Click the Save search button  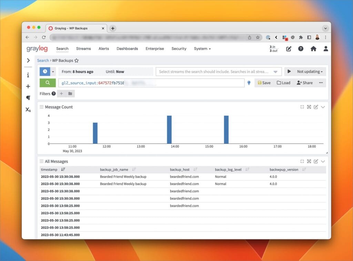click(x=264, y=83)
